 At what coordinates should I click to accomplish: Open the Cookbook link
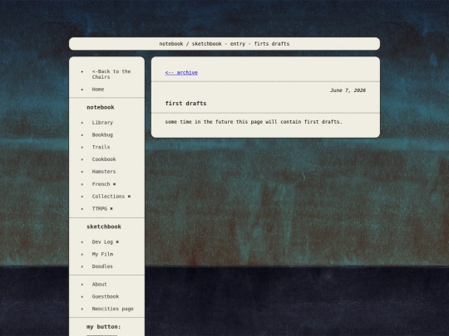(104, 159)
